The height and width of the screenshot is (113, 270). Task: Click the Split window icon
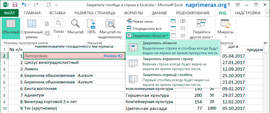point(173,21)
